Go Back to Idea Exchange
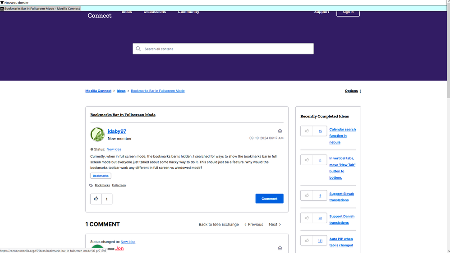450x253 pixels. click(x=219, y=224)
